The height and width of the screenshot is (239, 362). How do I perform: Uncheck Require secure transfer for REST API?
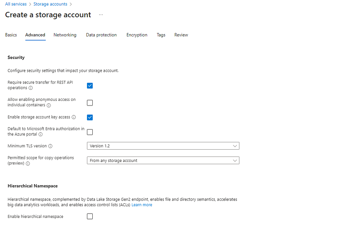(90, 86)
